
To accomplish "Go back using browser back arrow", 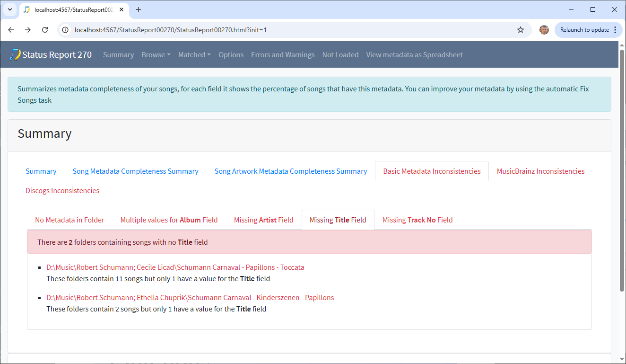I will (x=11, y=30).
